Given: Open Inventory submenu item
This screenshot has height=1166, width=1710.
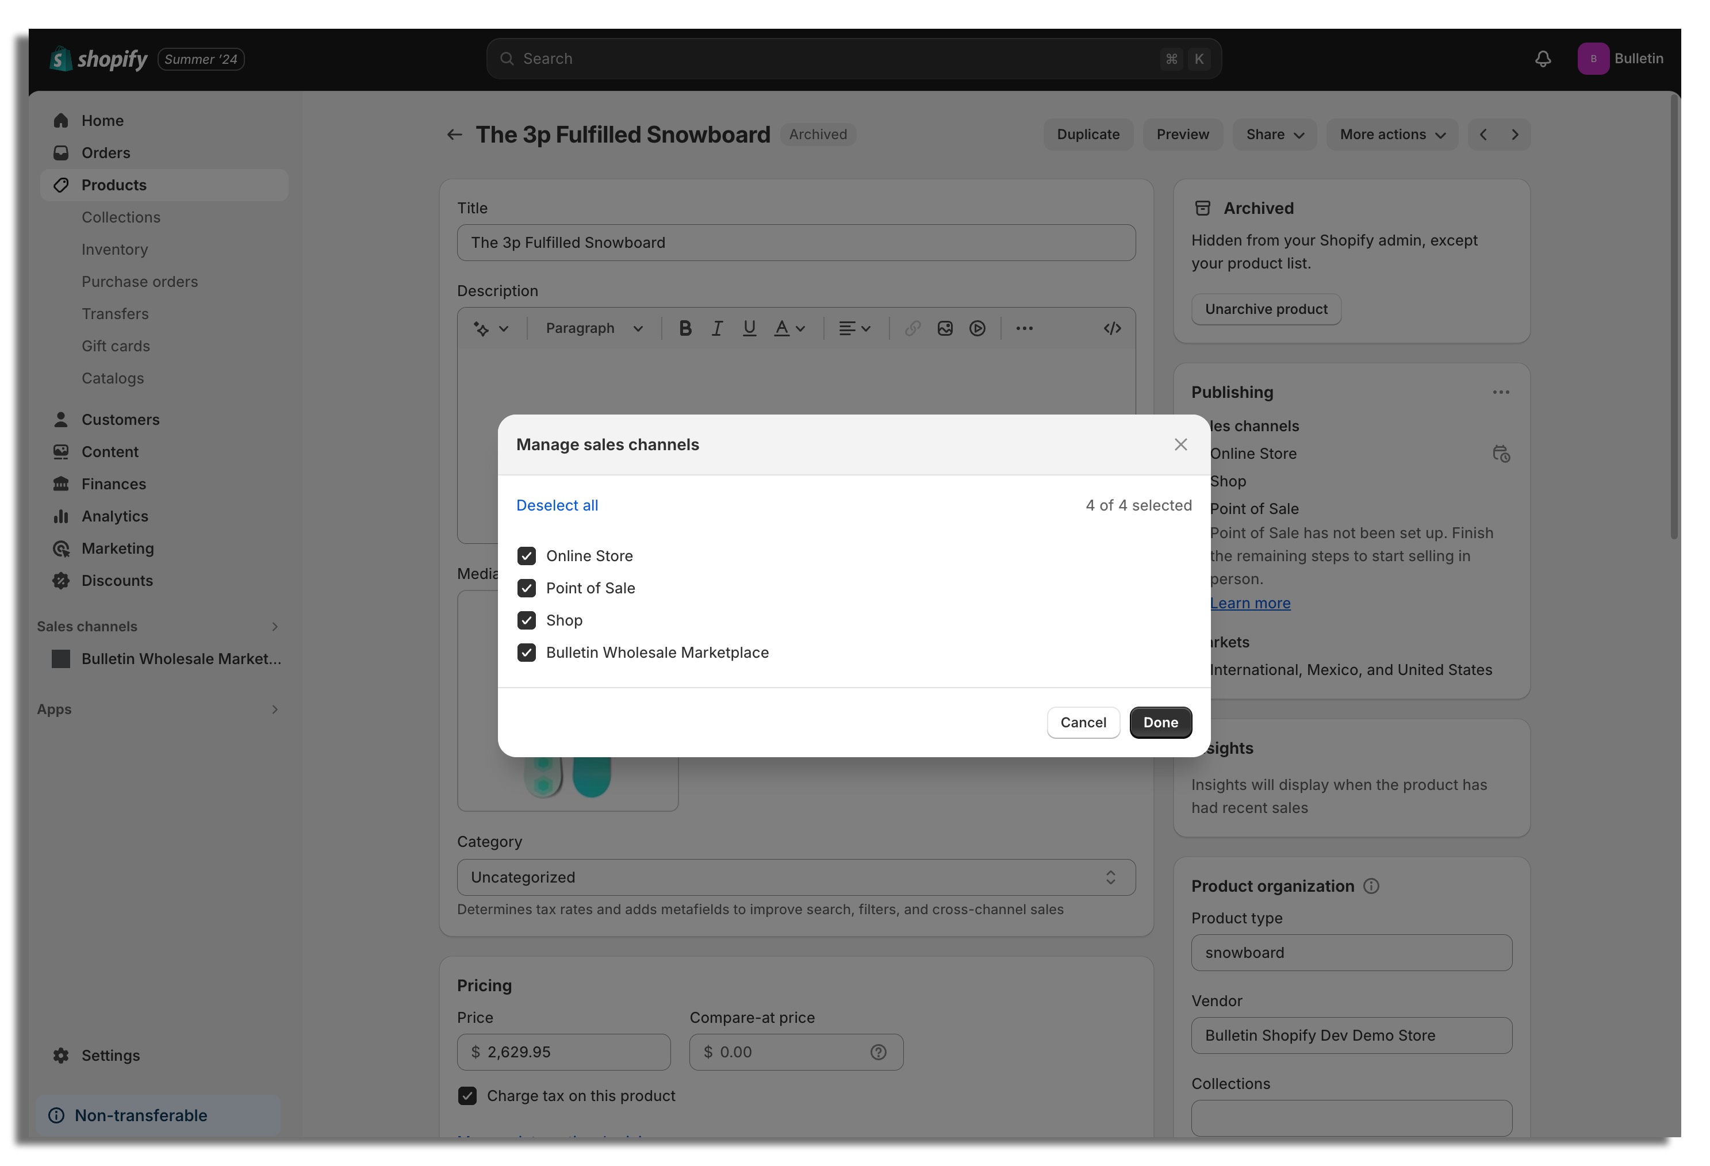Looking at the screenshot, I should tap(115, 250).
